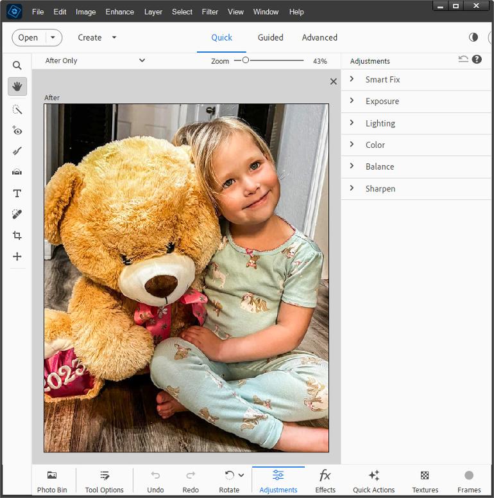The image size is (494, 498).
Task: Switch to the Guided tab
Action: point(270,37)
